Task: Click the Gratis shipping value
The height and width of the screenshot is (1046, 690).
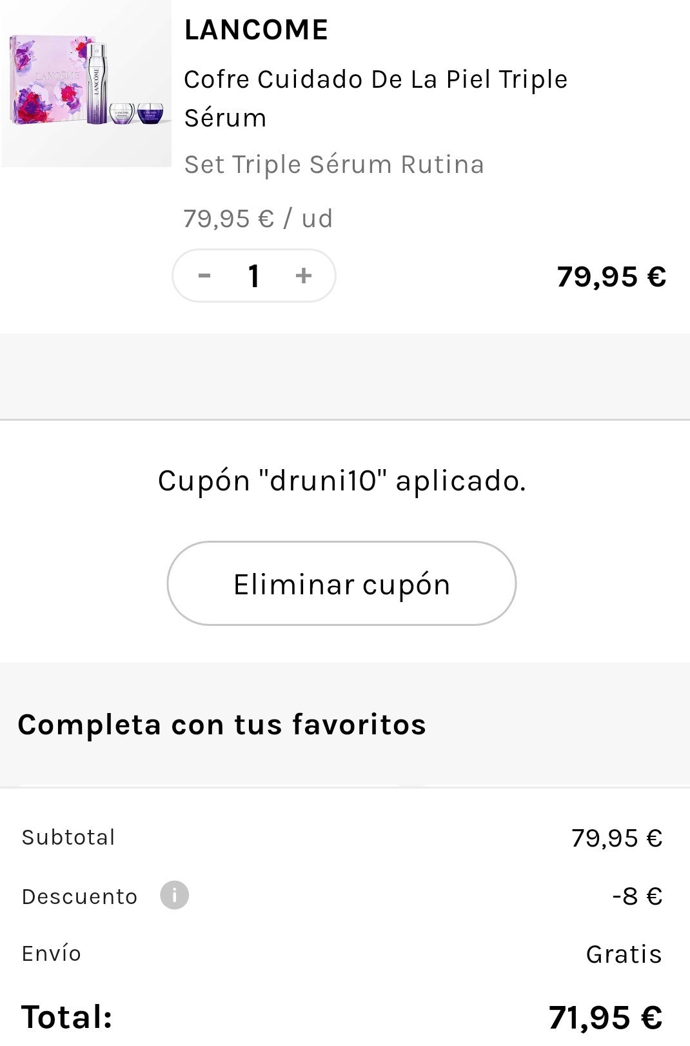Action: 624,954
